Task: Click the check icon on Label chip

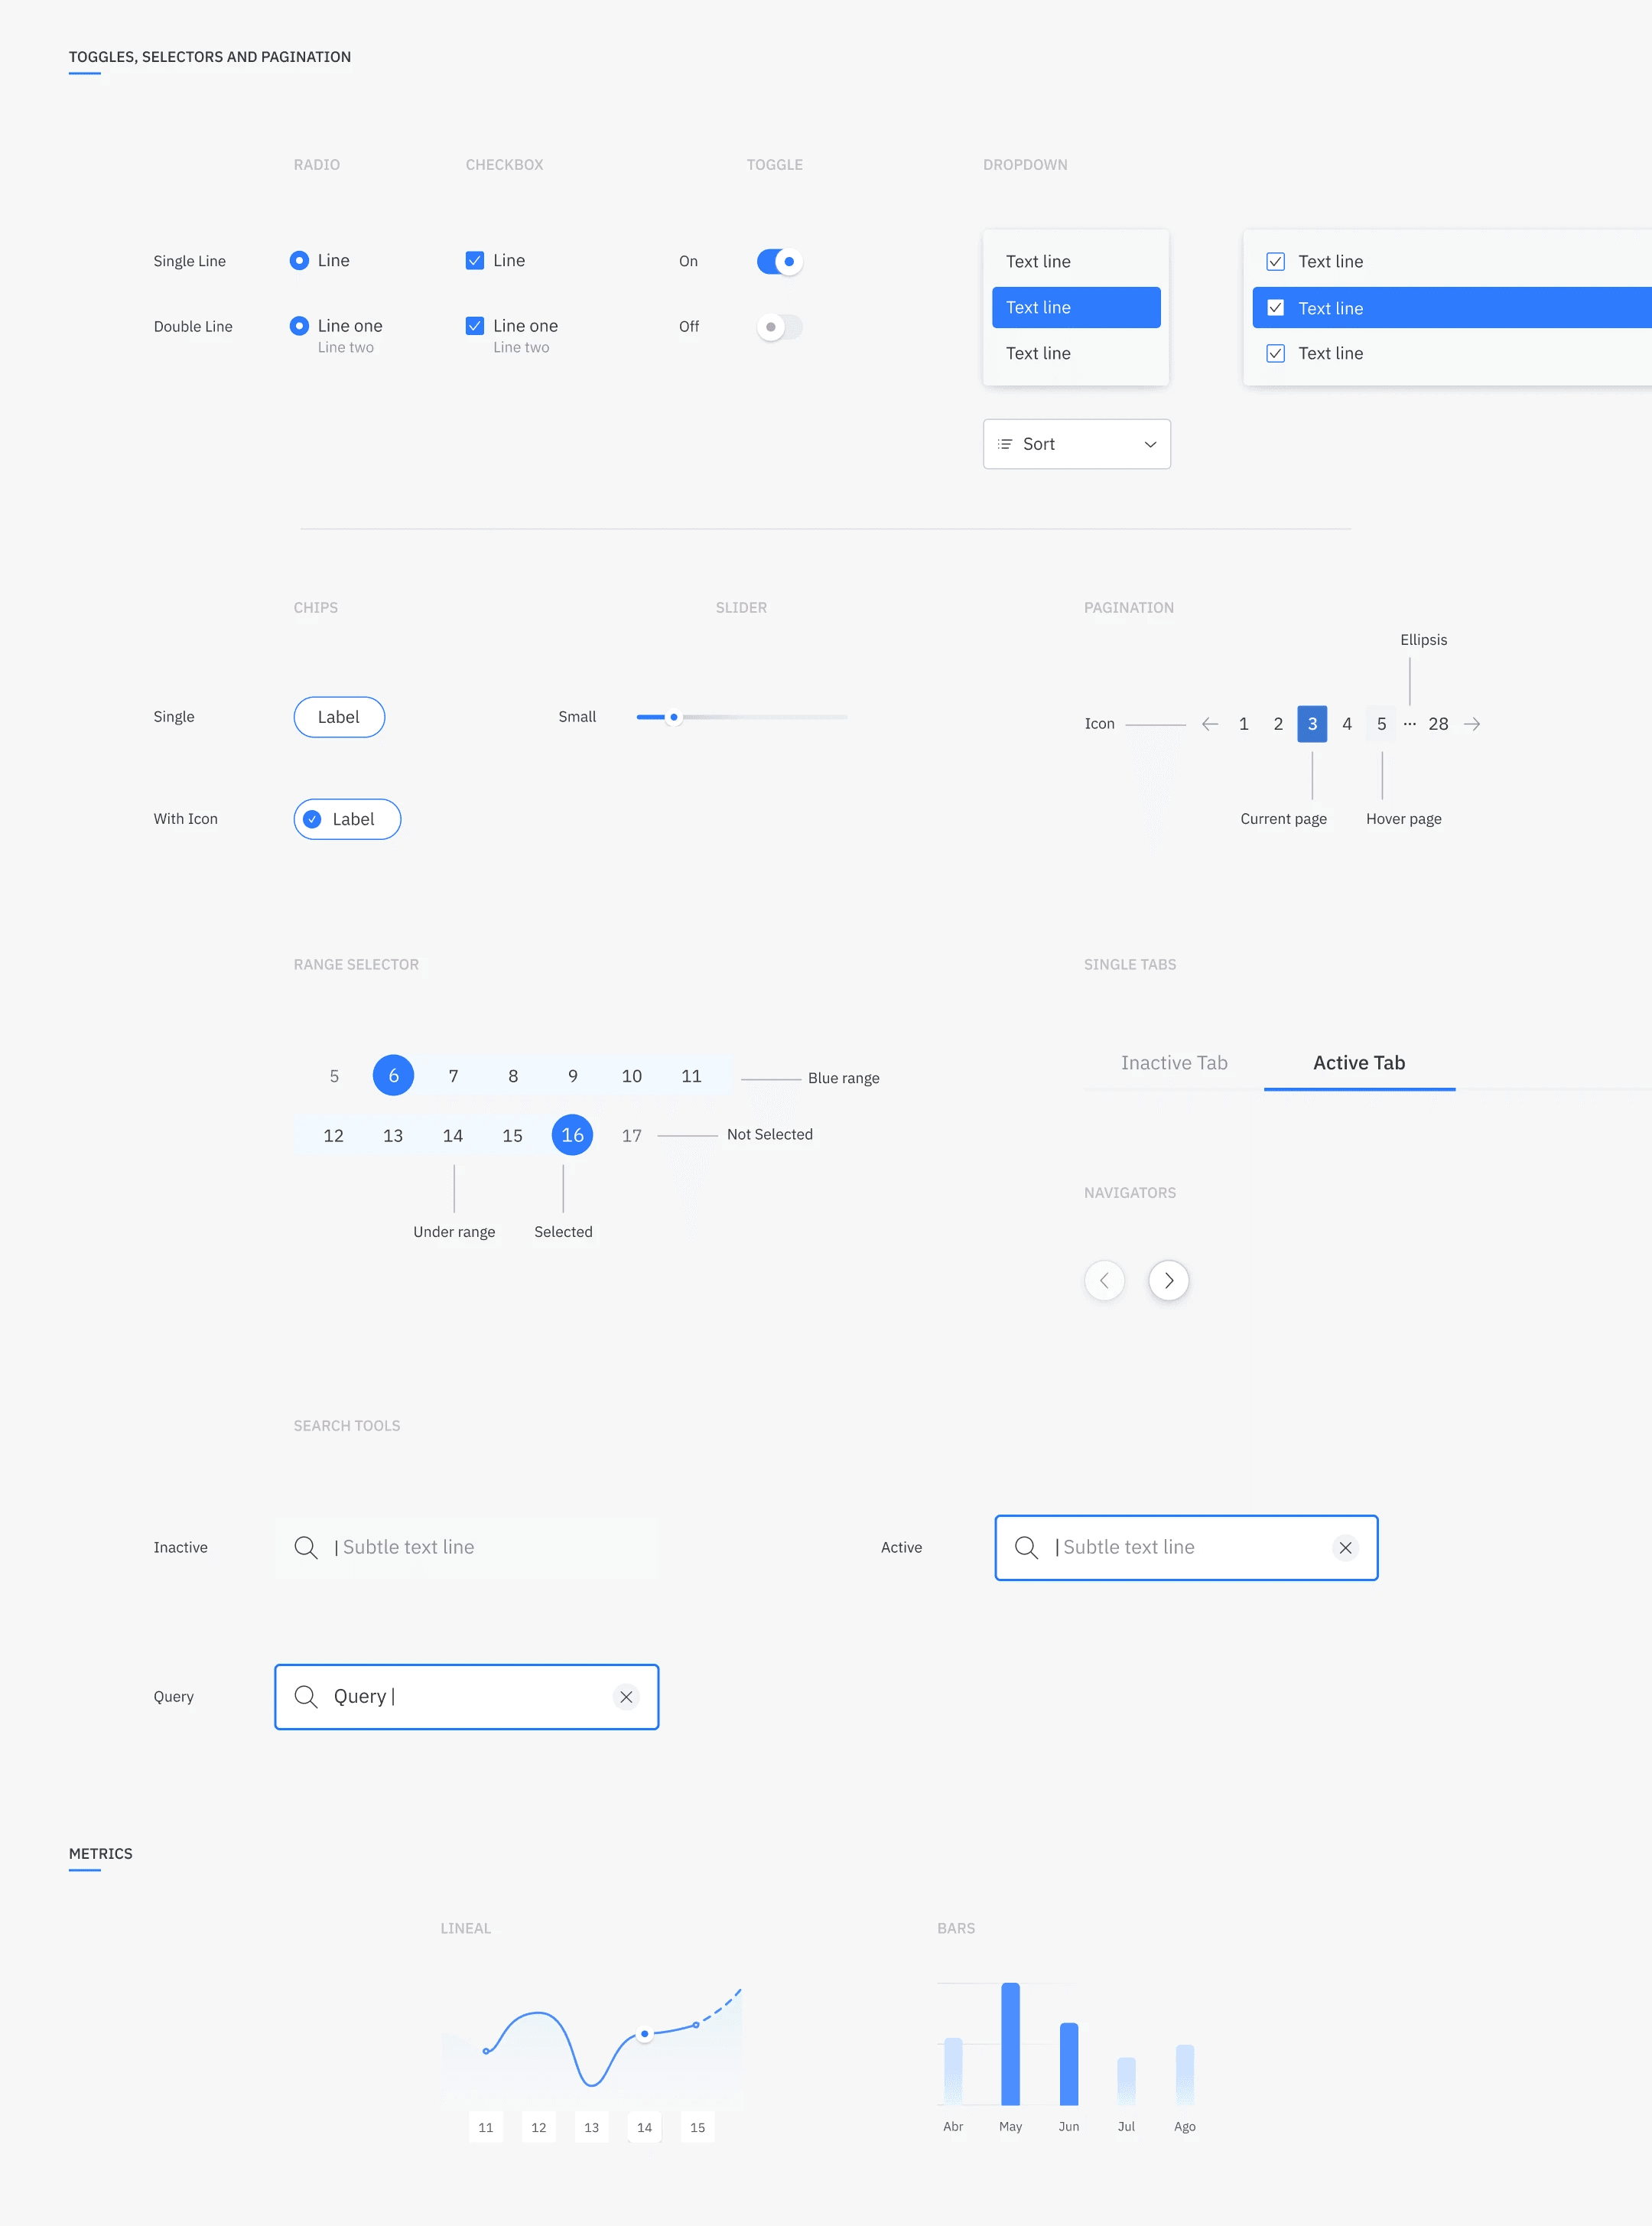Action: tap(313, 819)
